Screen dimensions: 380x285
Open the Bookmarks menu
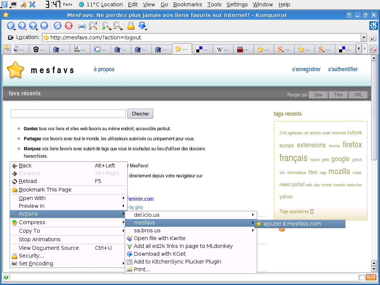click(x=187, y=4)
